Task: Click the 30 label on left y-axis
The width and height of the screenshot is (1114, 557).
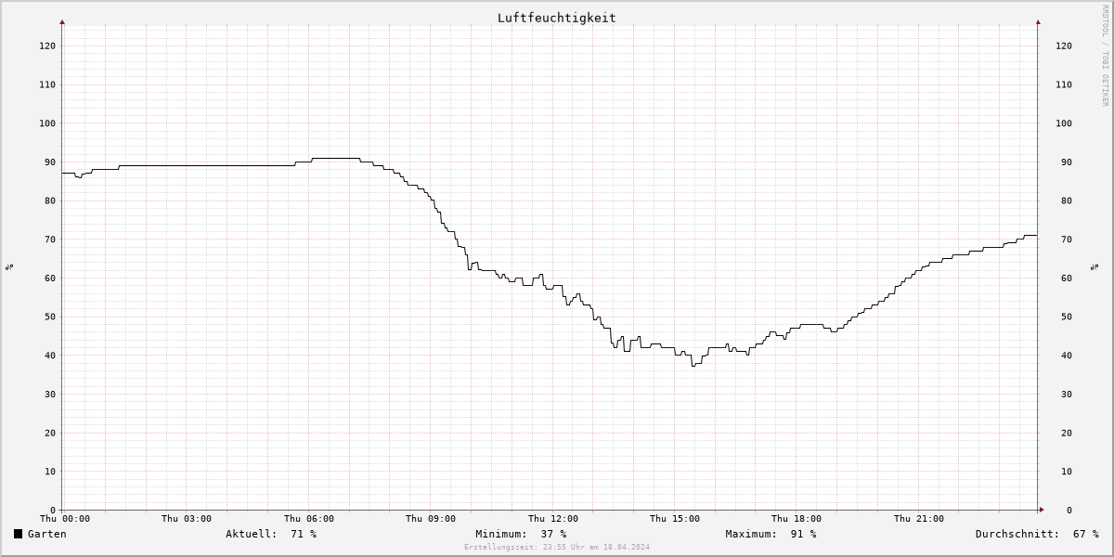Action: (50, 395)
